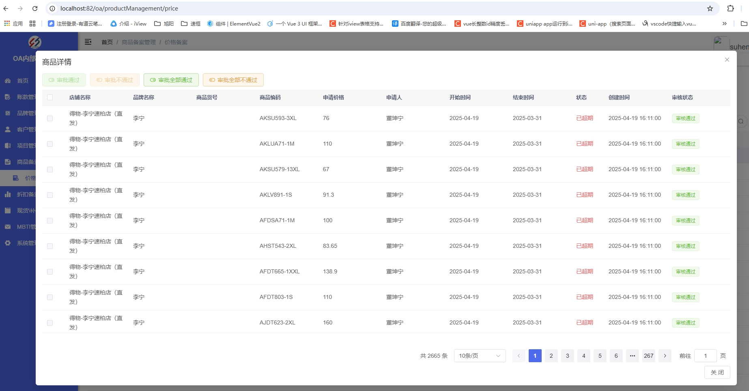
Task: Open the 介绍 - iView bookmark
Action: point(128,24)
